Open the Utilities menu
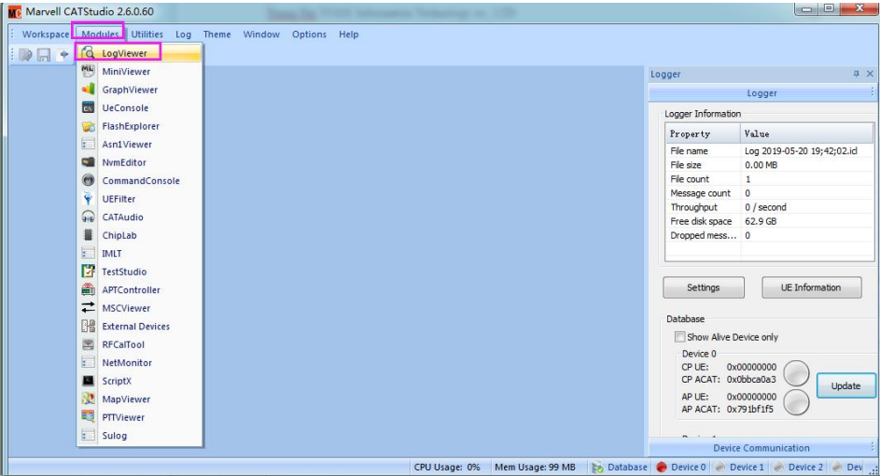 tap(147, 35)
